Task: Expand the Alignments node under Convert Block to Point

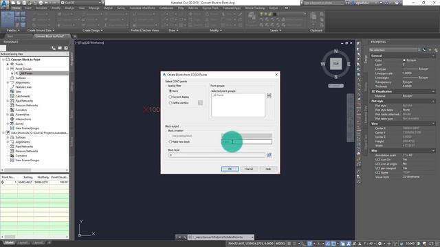Action: pos(8,82)
